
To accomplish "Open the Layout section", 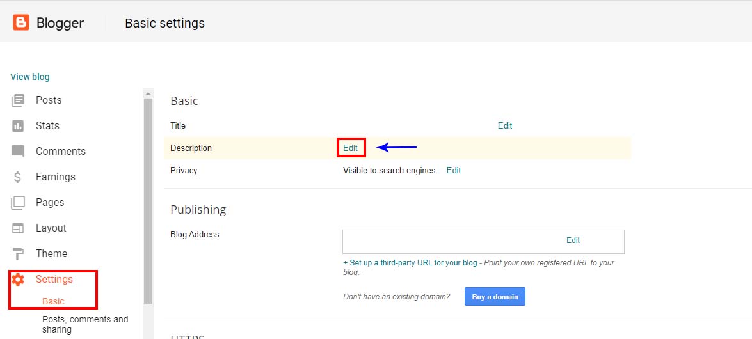I will (51, 228).
